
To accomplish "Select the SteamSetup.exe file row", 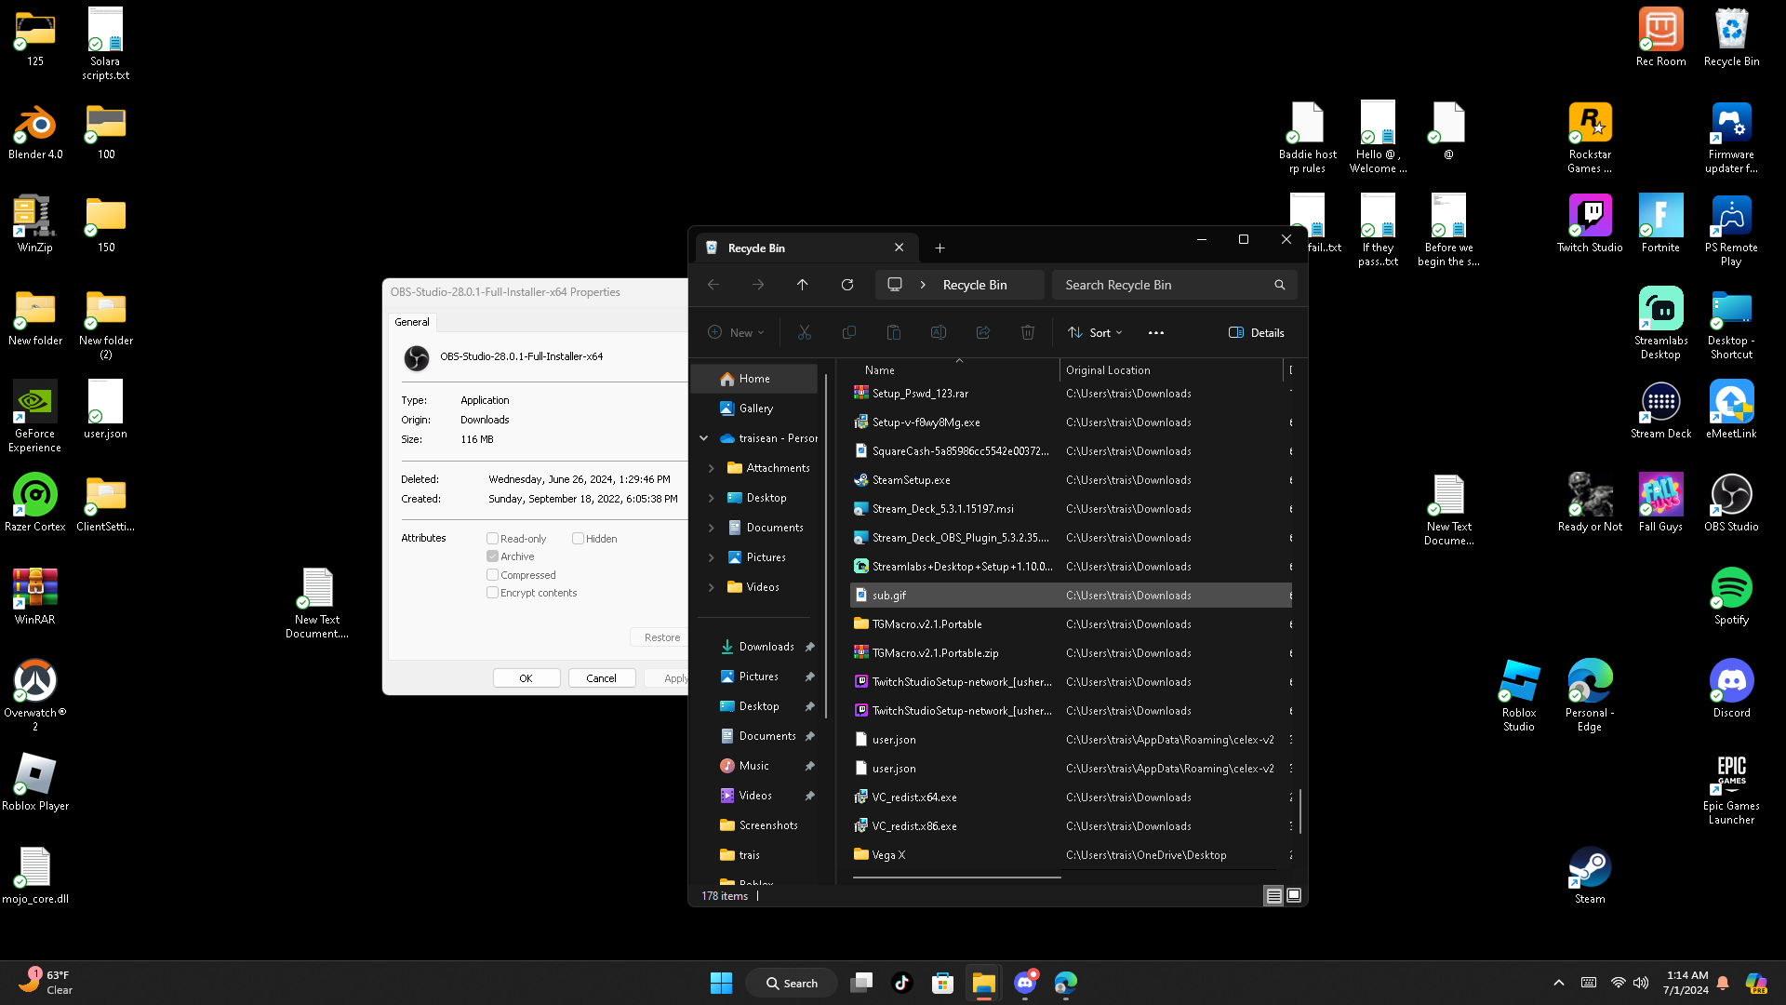I will coord(1071,480).
